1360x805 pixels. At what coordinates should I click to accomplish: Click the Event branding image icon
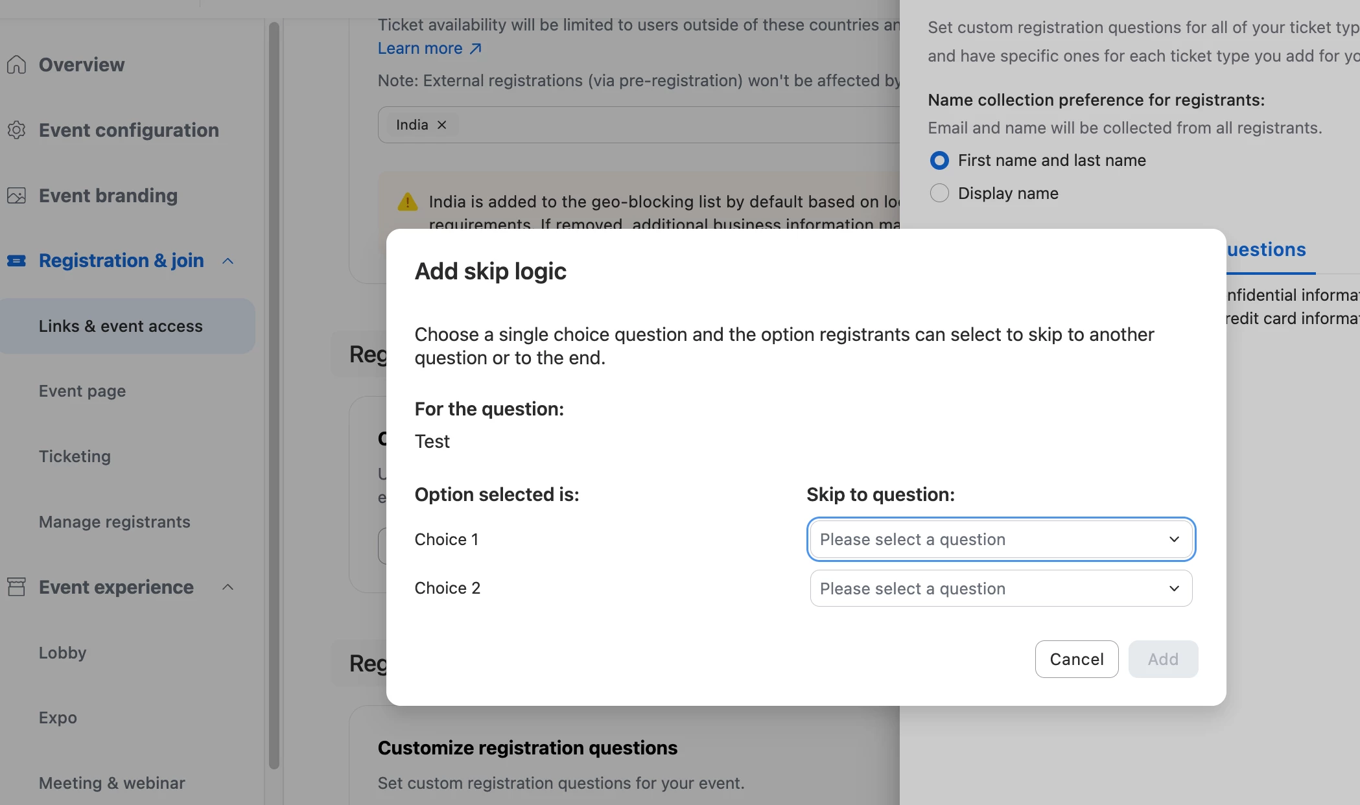point(16,196)
